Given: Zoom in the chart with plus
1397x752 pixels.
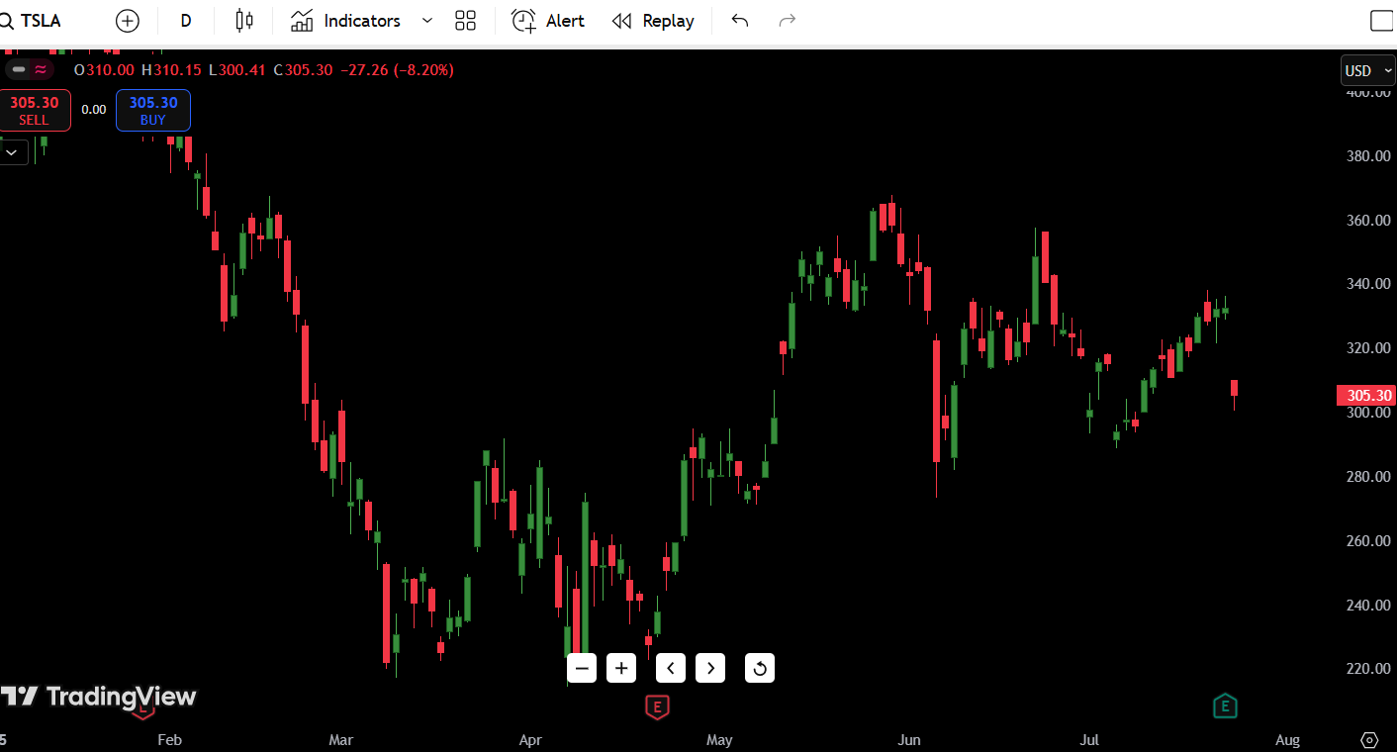Looking at the screenshot, I should pos(621,668).
